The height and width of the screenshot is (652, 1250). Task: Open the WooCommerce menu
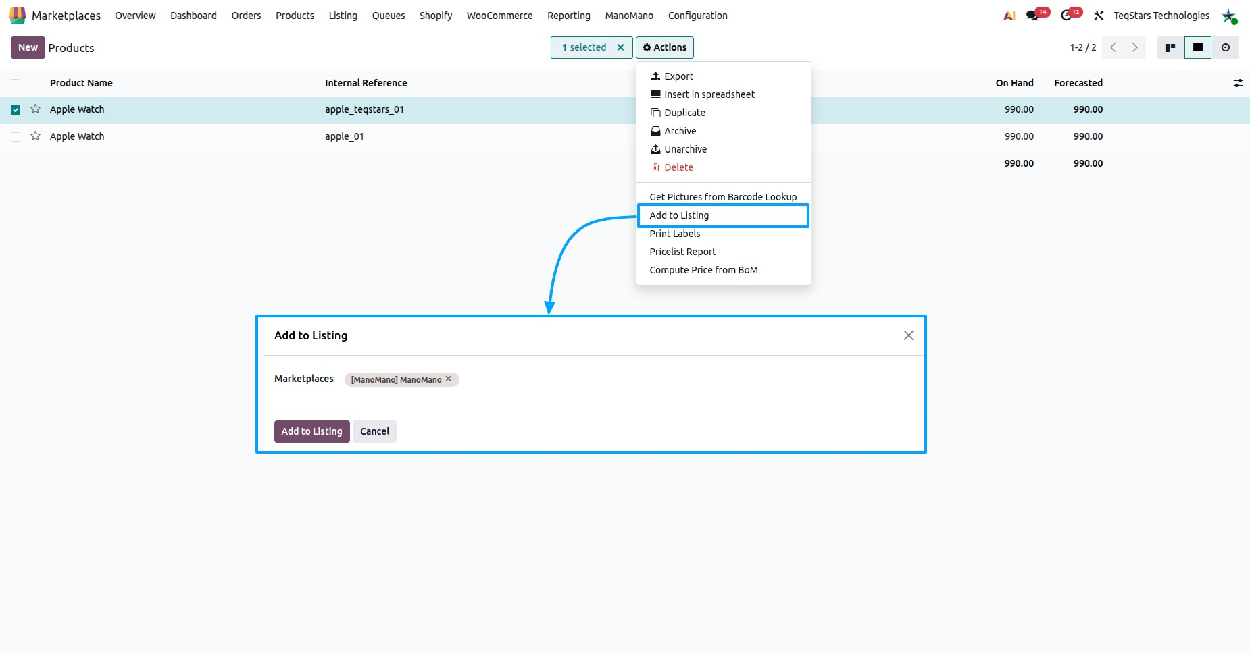pyautogui.click(x=499, y=16)
